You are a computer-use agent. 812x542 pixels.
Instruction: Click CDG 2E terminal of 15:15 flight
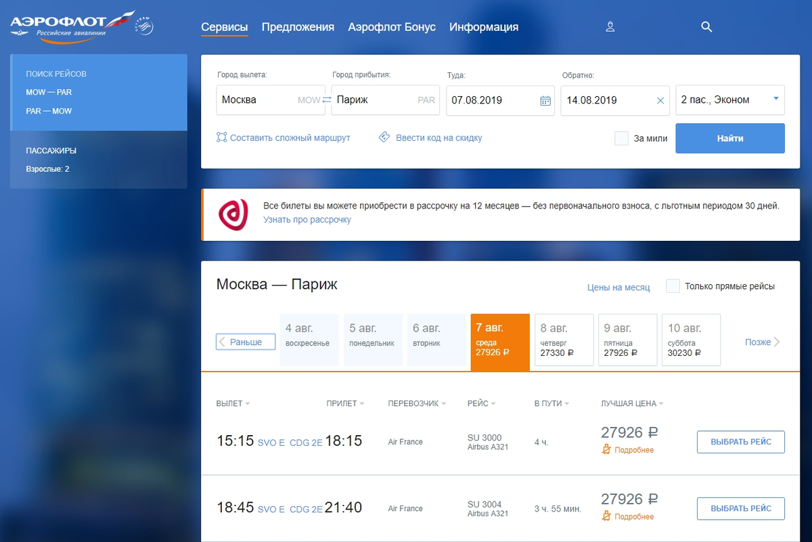306,443
